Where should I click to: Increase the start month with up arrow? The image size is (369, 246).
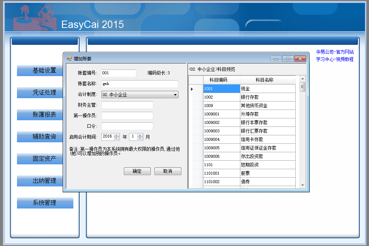(140, 135)
